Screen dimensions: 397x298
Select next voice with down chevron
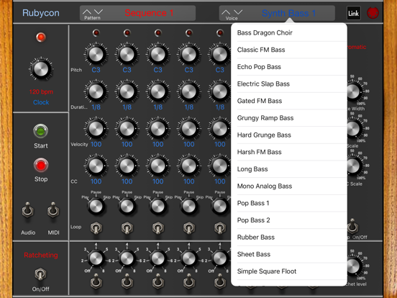click(238, 12)
